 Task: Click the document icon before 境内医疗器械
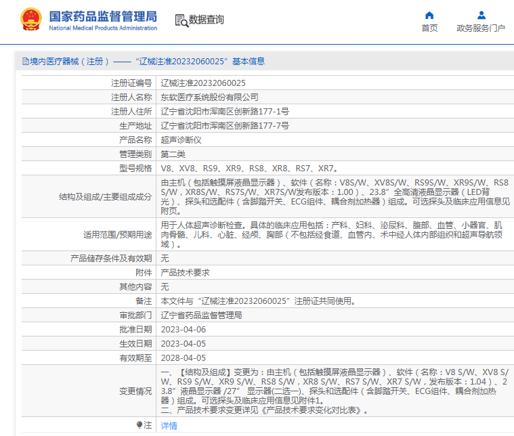(x=25, y=62)
